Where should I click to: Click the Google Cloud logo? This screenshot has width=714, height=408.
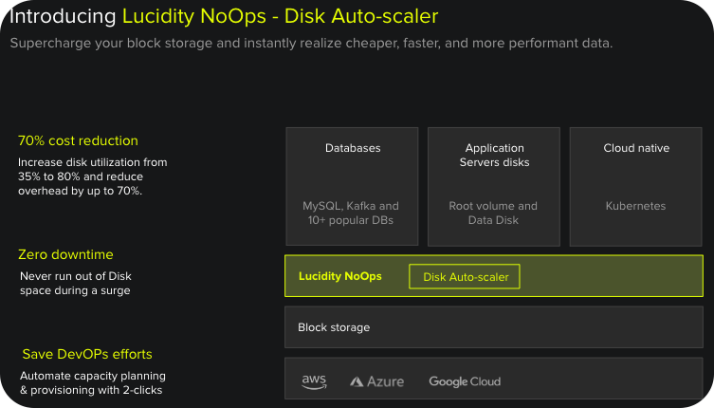[465, 381]
